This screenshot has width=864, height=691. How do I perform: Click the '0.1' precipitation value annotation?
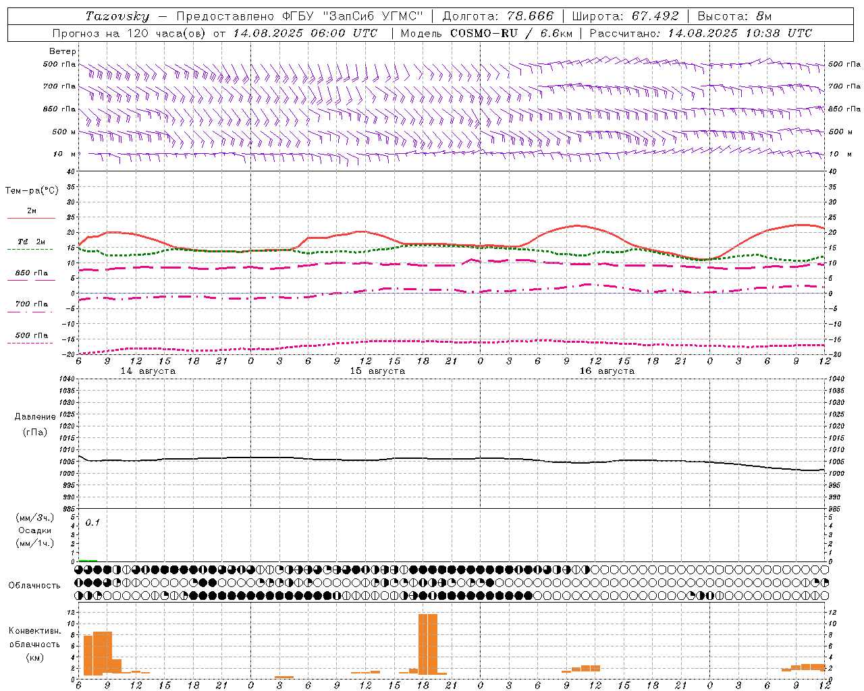92,522
